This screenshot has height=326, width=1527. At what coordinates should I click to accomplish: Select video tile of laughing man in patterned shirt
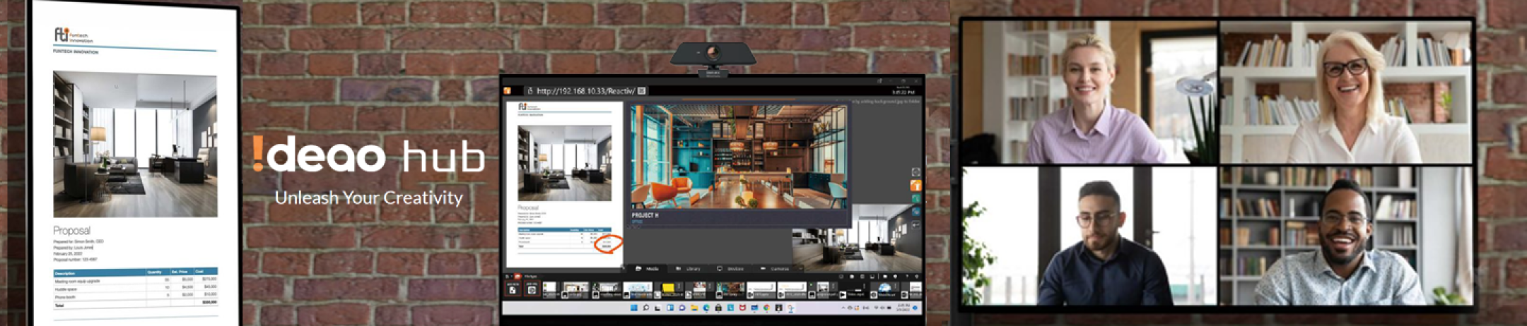(1345, 236)
